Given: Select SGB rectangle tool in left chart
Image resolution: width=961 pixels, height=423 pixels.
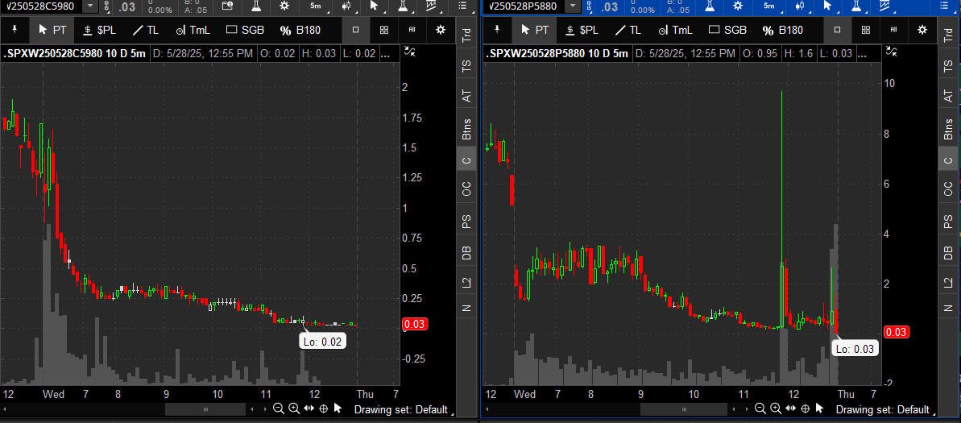Looking at the screenshot, I should pos(245,30).
